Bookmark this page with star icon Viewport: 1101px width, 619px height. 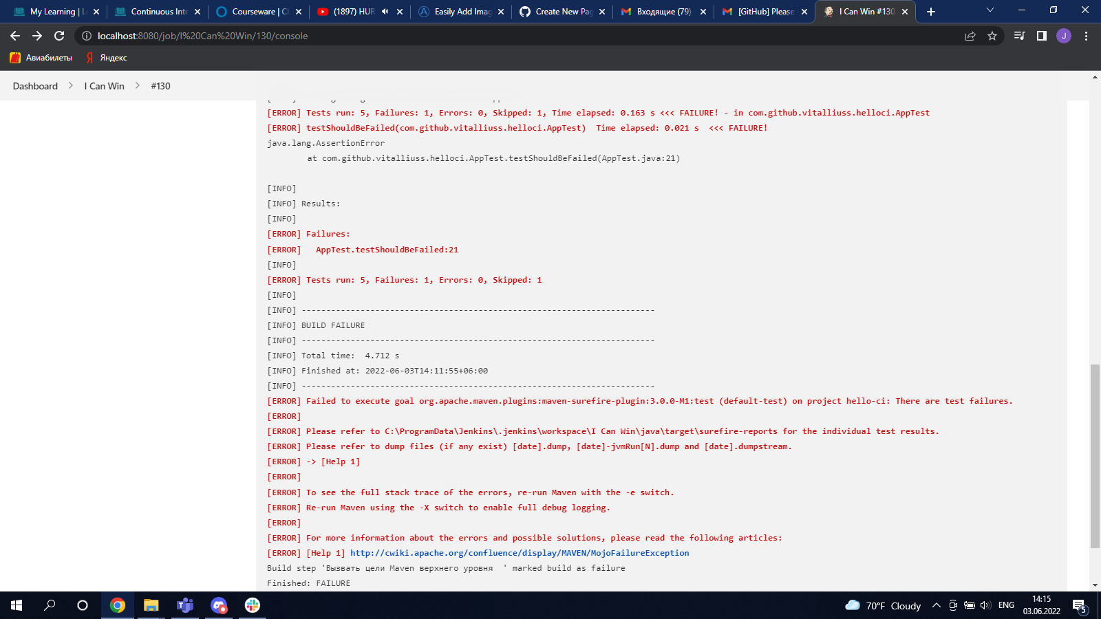[x=992, y=36]
